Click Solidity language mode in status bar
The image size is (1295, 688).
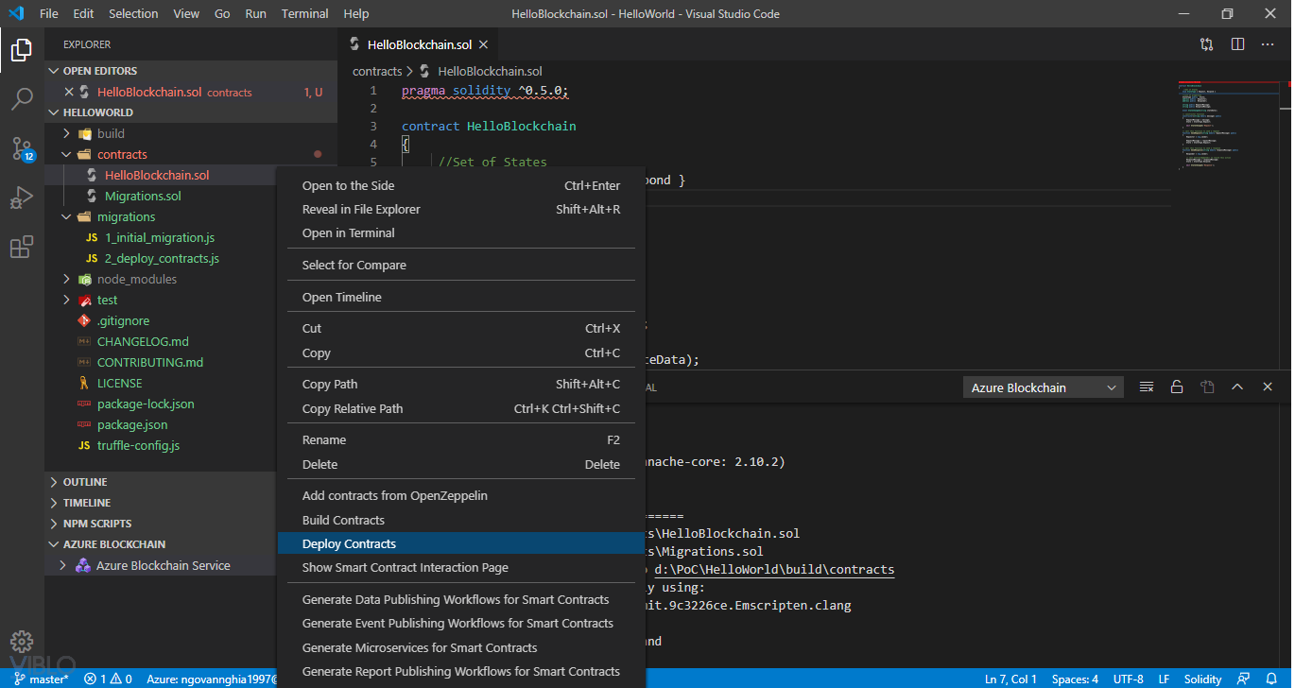1202,679
